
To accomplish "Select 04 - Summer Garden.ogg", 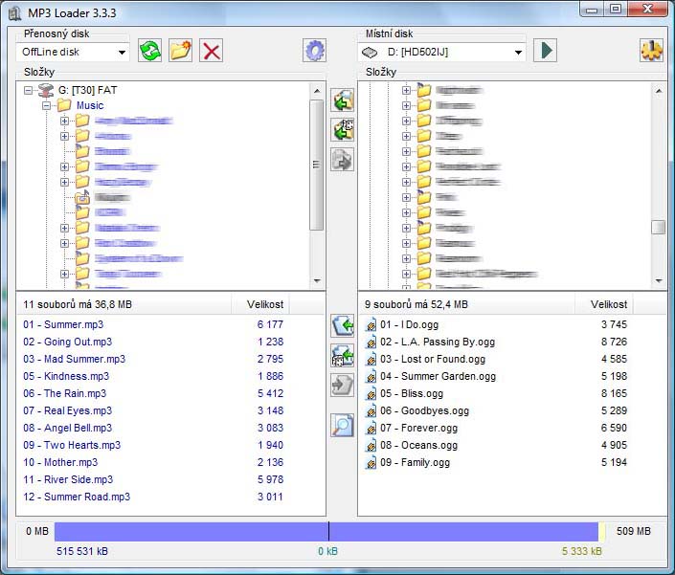I will click(438, 376).
